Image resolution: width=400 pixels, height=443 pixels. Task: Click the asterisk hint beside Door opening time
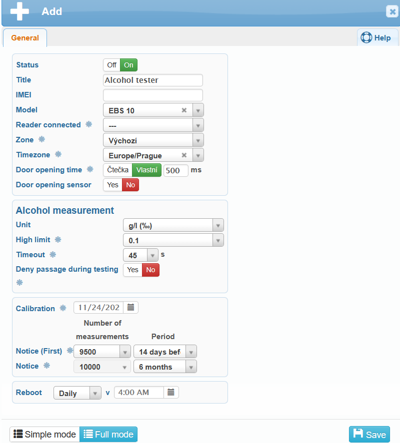tap(90, 169)
